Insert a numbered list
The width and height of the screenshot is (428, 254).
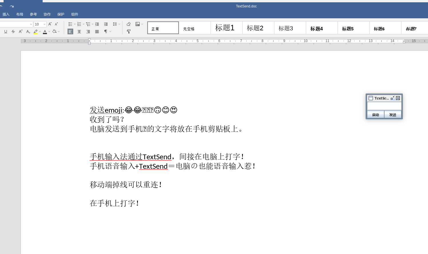tap(79, 24)
